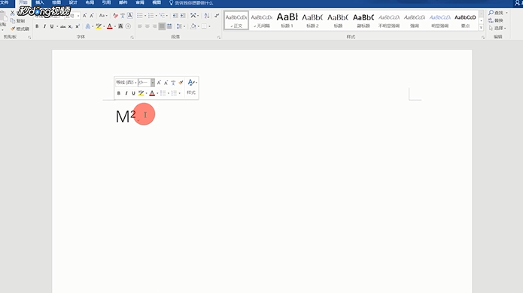Open the ribbon numbering list dropdown
This screenshot has height=293, width=523.
point(156,16)
